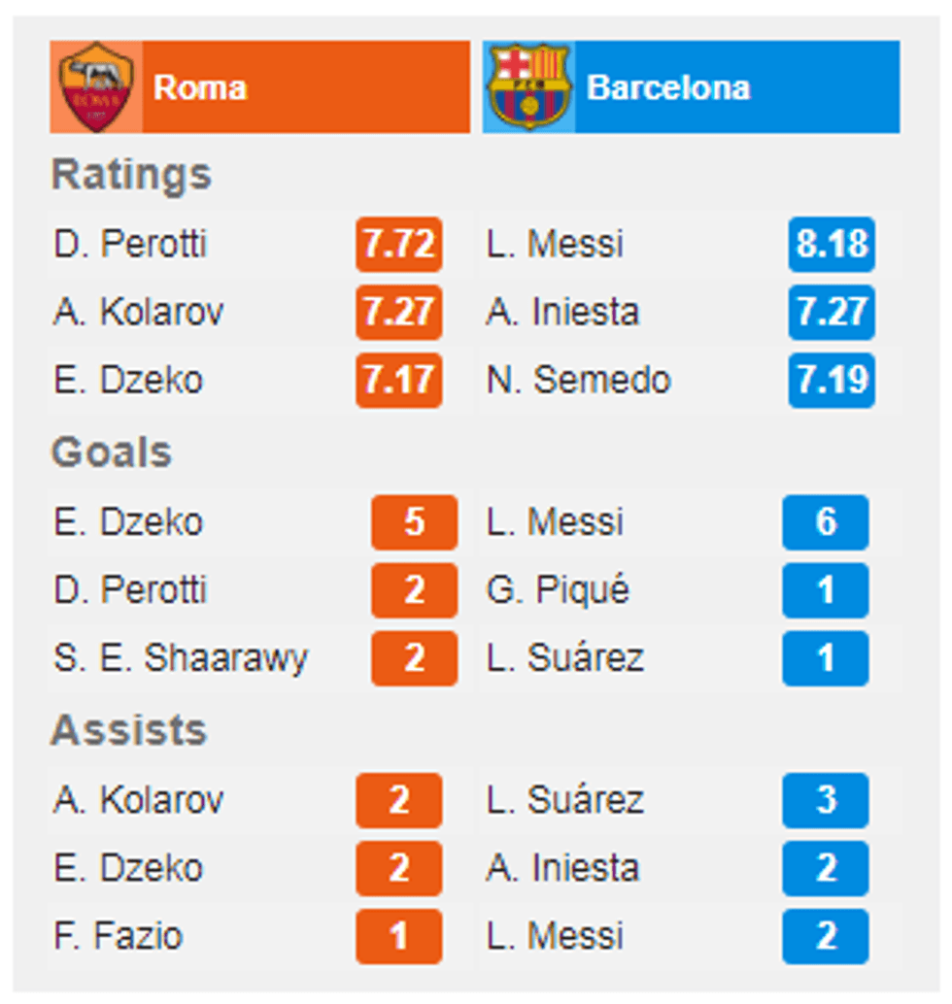952x1004 pixels.
Task: Click A. Kolarov in Assists list
Action: click(x=138, y=800)
